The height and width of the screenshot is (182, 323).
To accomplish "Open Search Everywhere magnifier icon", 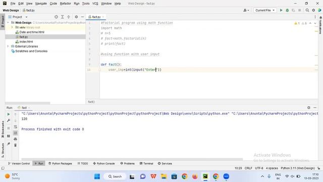I will point(307,10).
